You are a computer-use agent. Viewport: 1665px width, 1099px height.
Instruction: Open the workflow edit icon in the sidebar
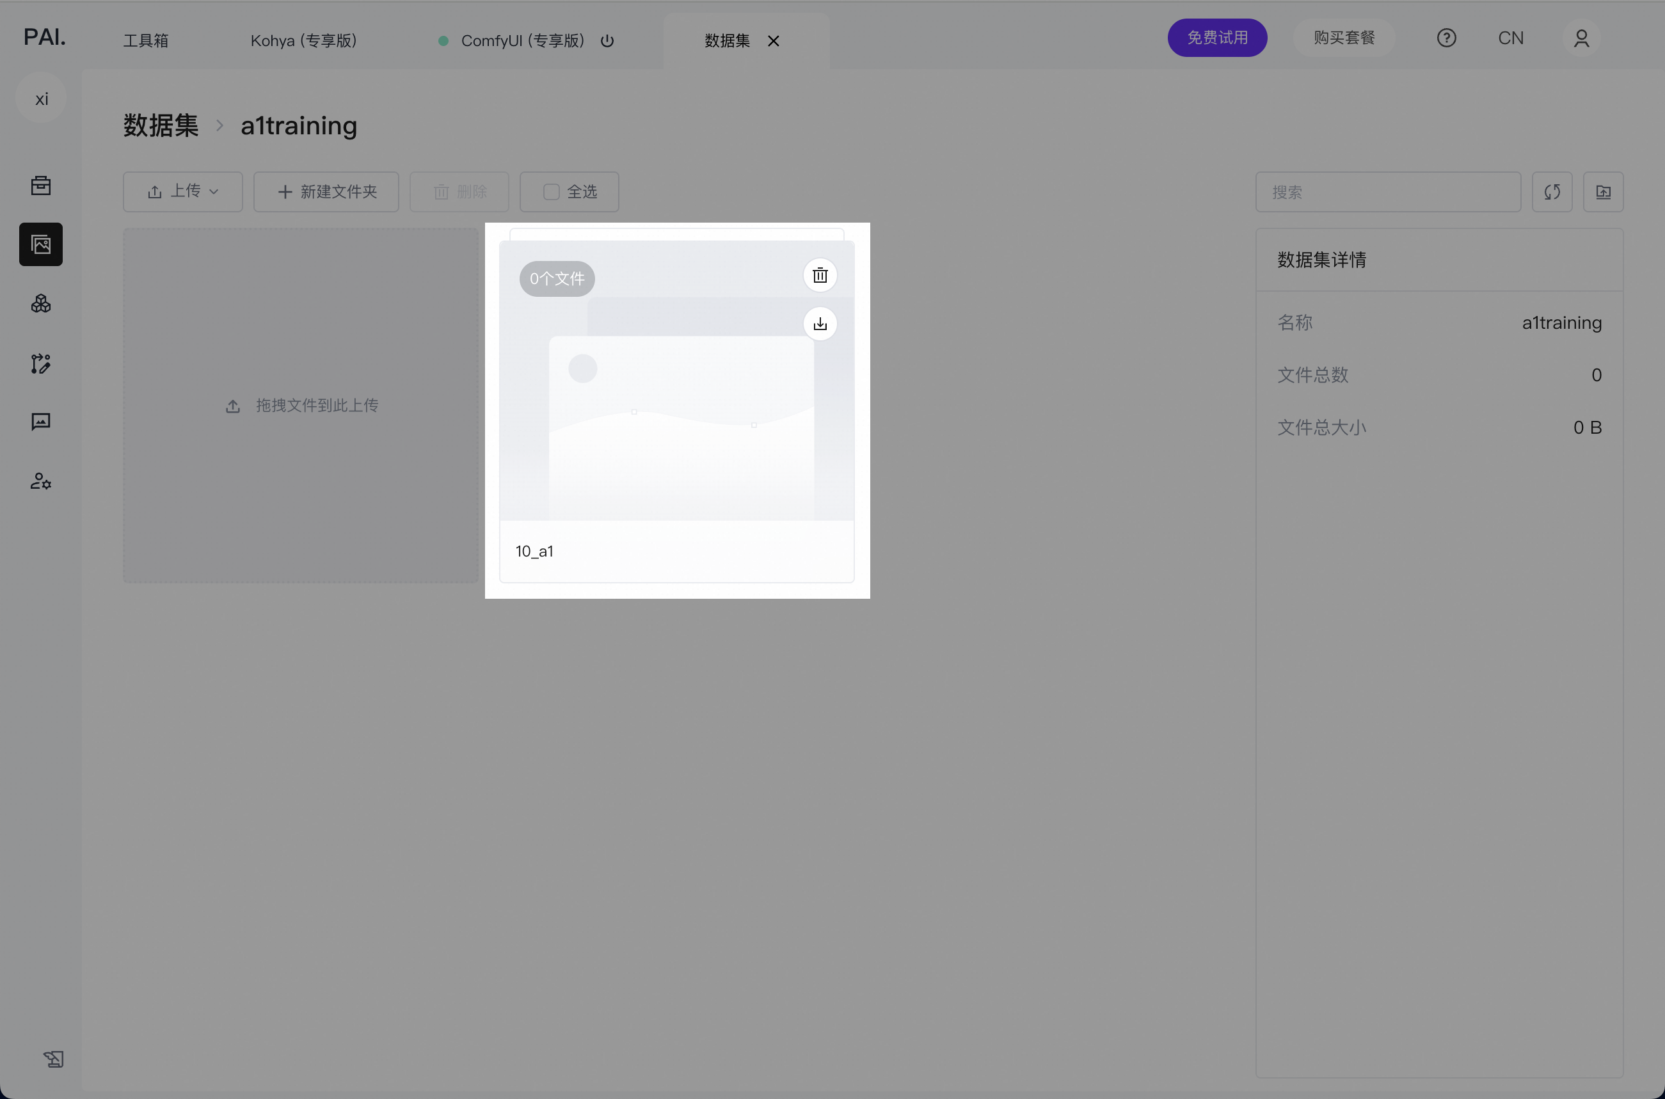[x=41, y=363]
